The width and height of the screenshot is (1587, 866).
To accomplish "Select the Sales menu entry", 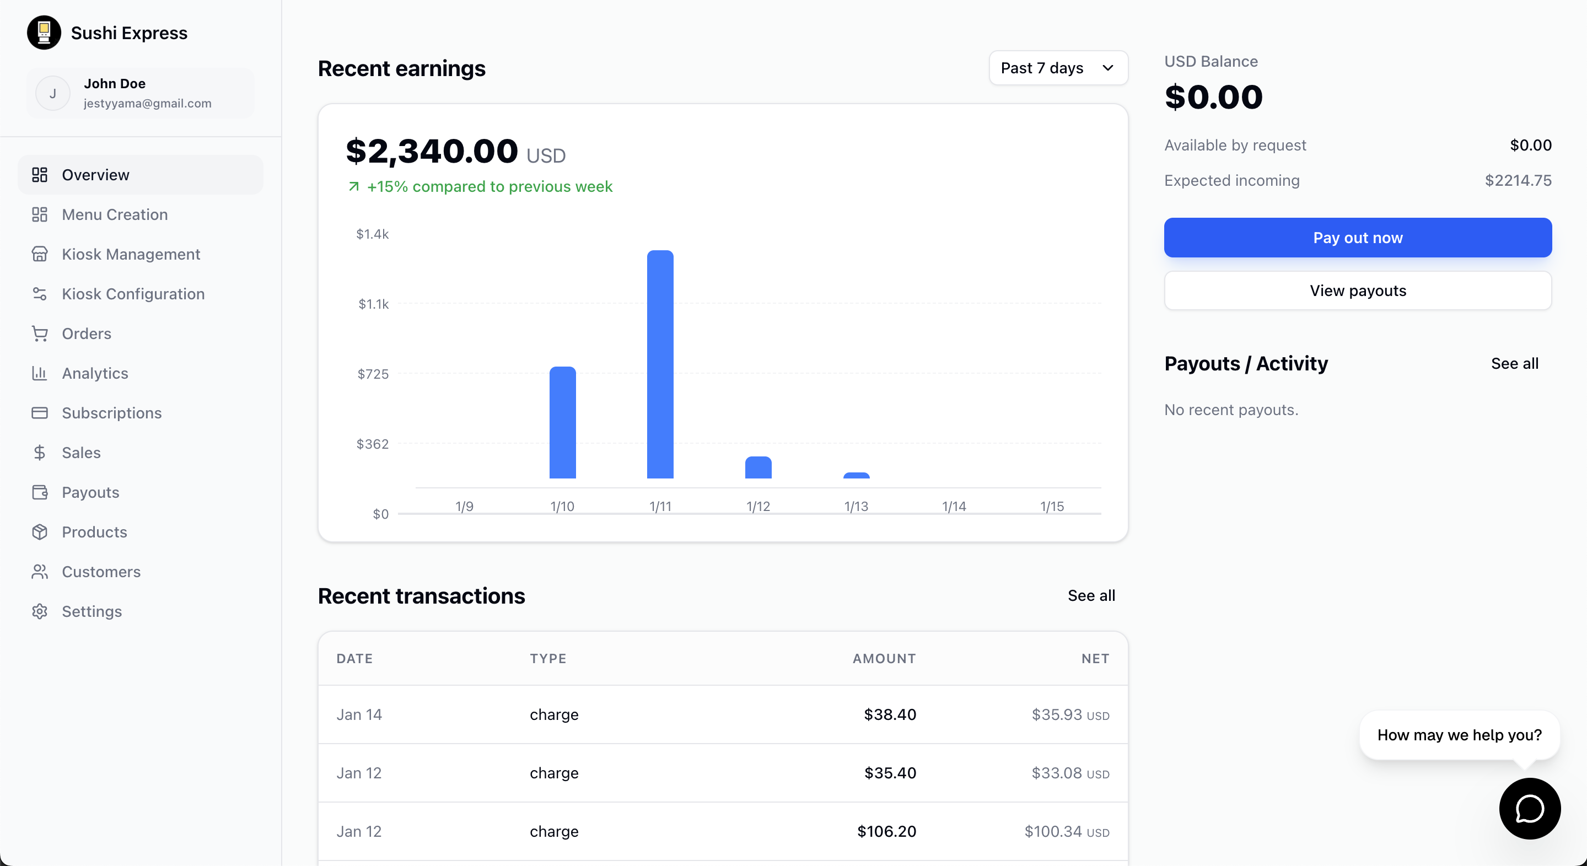I will point(80,453).
